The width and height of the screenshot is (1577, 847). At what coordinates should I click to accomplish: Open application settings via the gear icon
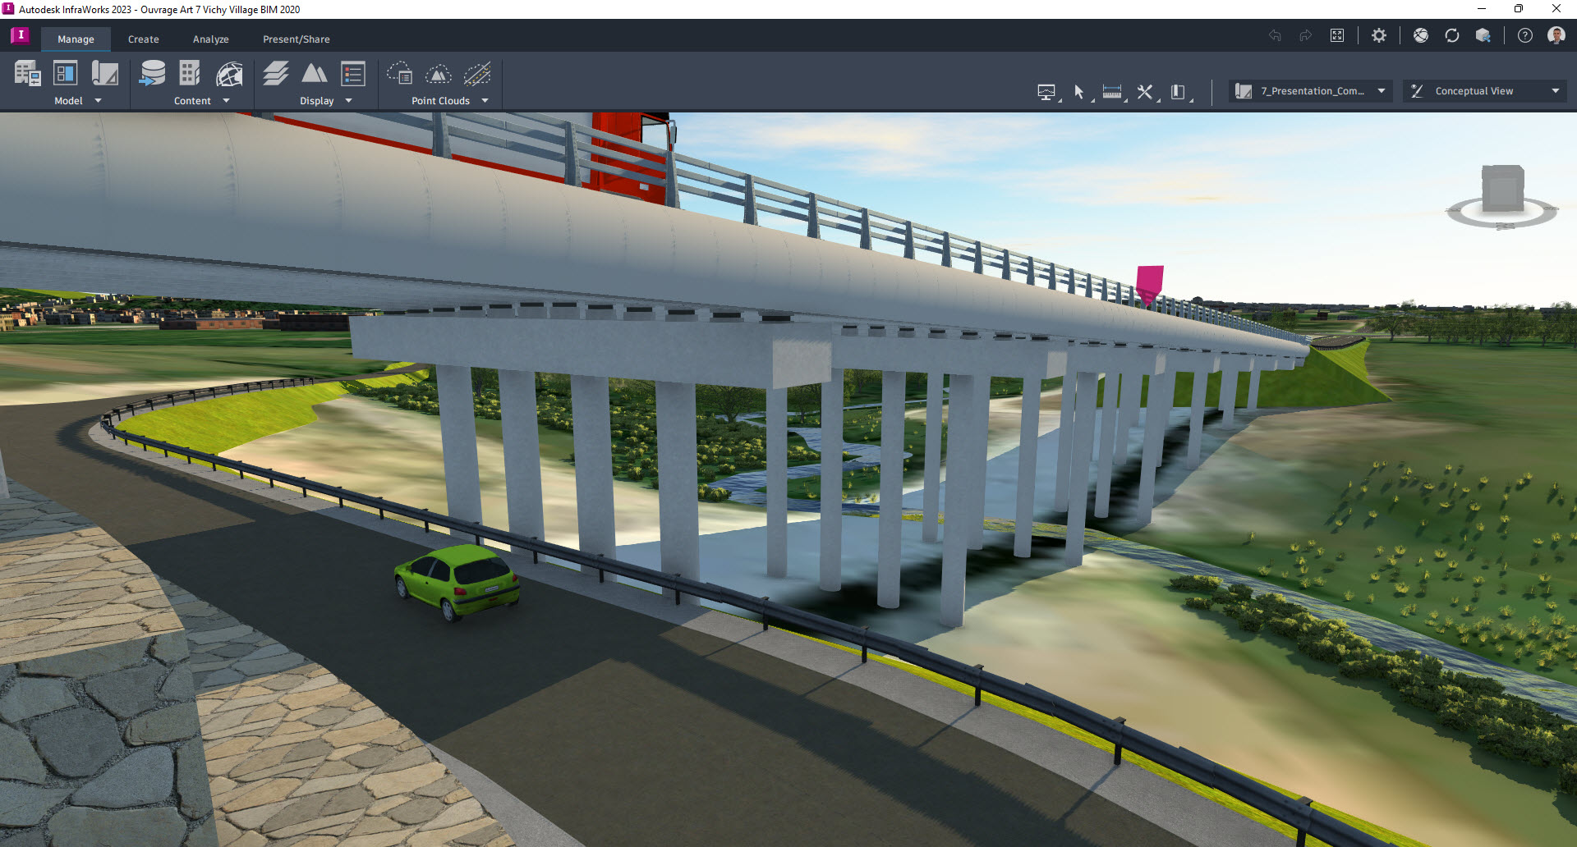click(1379, 35)
